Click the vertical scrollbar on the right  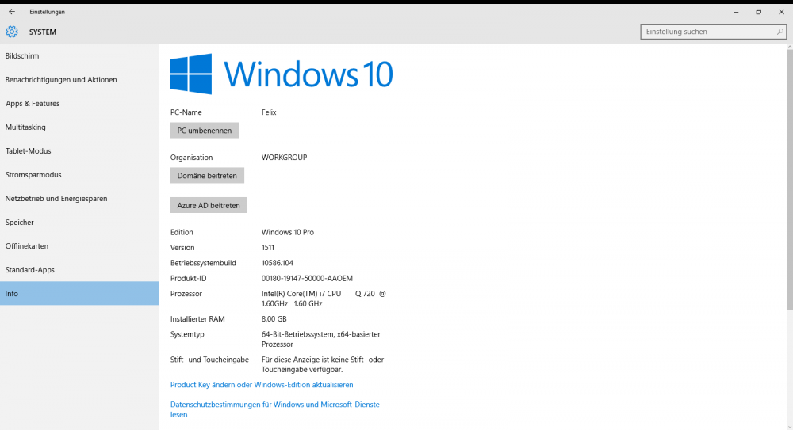[788, 182]
